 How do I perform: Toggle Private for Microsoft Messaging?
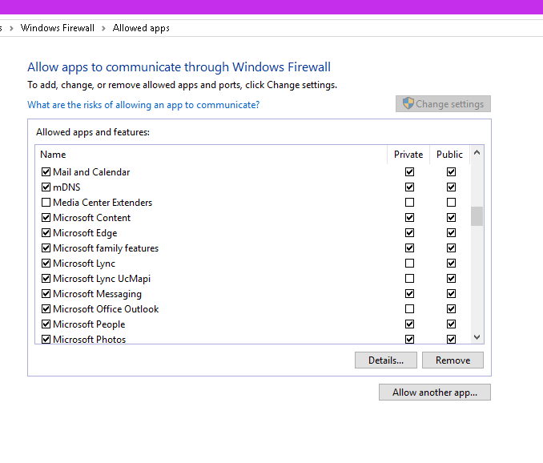(410, 294)
